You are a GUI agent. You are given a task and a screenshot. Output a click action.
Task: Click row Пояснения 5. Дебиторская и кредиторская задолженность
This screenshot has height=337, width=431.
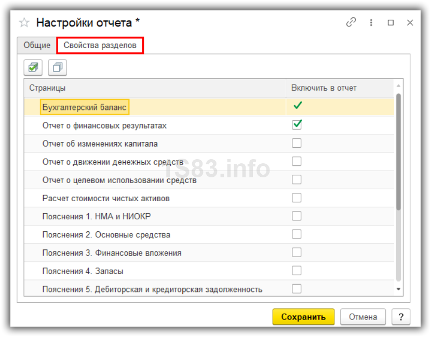coord(209,288)
